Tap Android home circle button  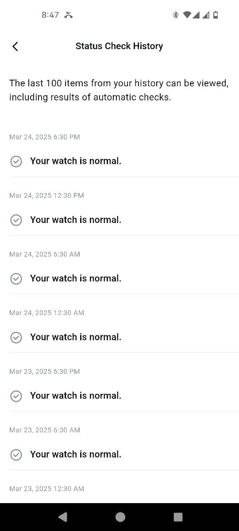(x=120, y=517)
